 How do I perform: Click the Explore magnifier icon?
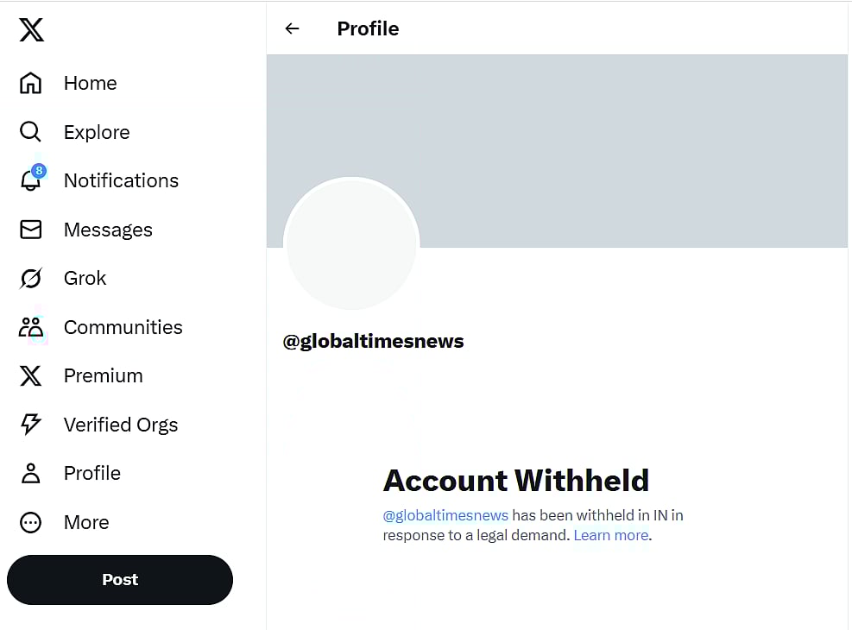coord(31,132)
